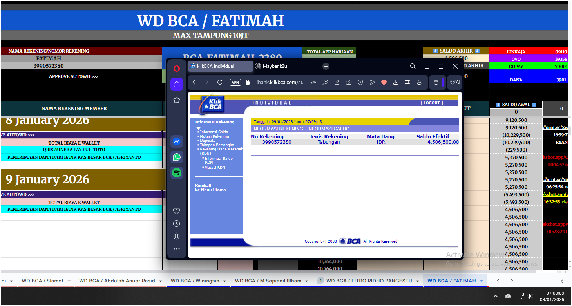
Task: Open sidebar three-dots setup menu
Action: coord(176,249)
